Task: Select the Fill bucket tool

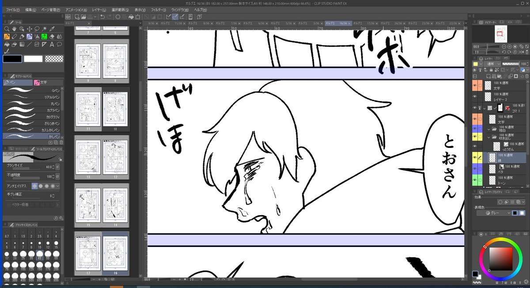Action: pos(7,44)
